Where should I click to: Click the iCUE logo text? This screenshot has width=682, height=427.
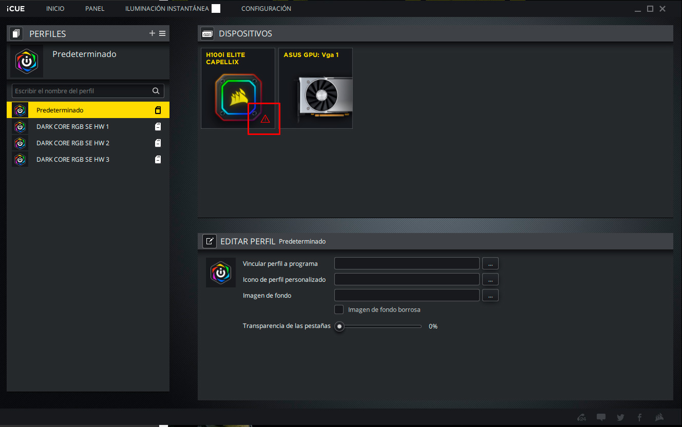pos(15,9)
